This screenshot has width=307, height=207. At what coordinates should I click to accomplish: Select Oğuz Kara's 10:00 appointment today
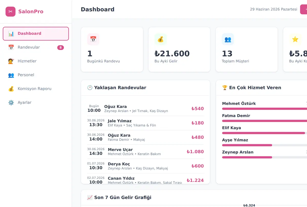(145, 109)
